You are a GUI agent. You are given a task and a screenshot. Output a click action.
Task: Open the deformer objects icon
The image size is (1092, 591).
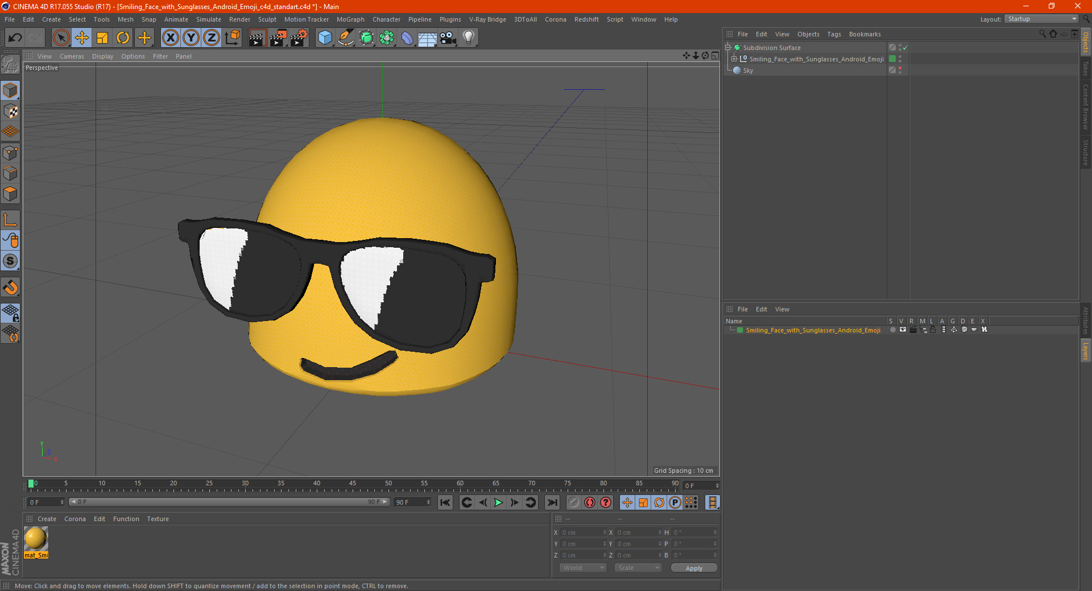[407, 38]
